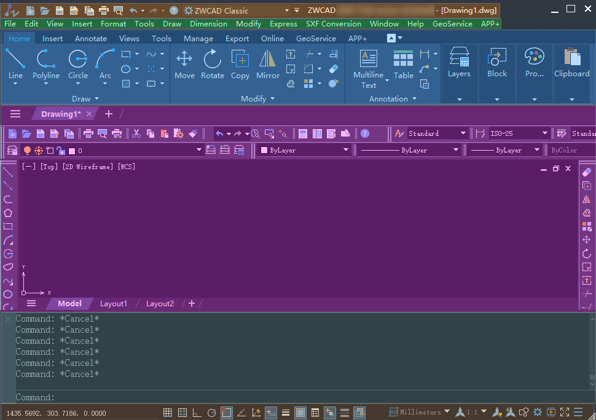Viewport: 596px width, 420px height.
Task: Click the Array icon in ribbon Modify panel
Action: click(x=308, y=84)
